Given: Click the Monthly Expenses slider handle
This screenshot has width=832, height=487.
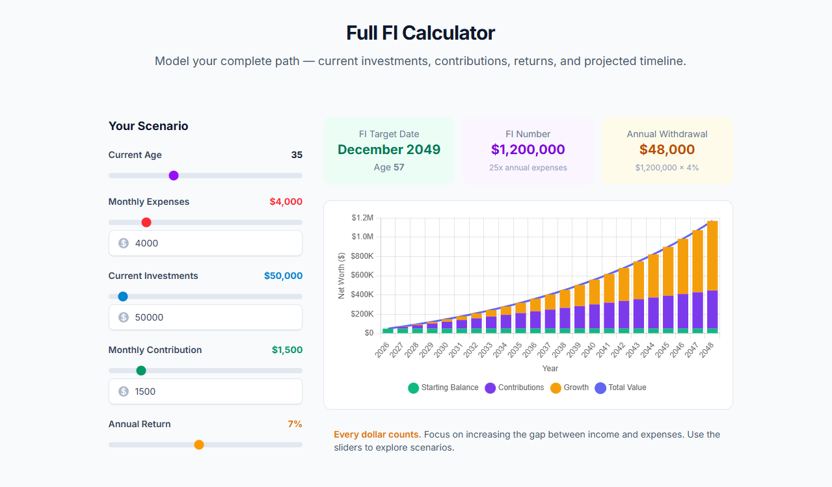Looking at the screenshot, I should 146,222.
